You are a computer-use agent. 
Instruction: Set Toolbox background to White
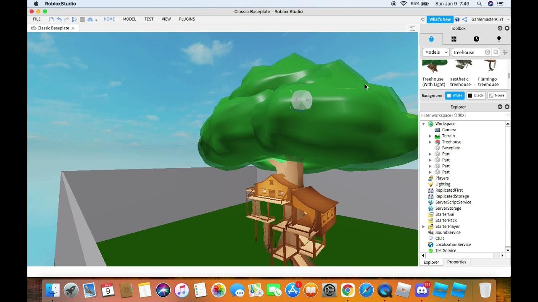point(455,96)
